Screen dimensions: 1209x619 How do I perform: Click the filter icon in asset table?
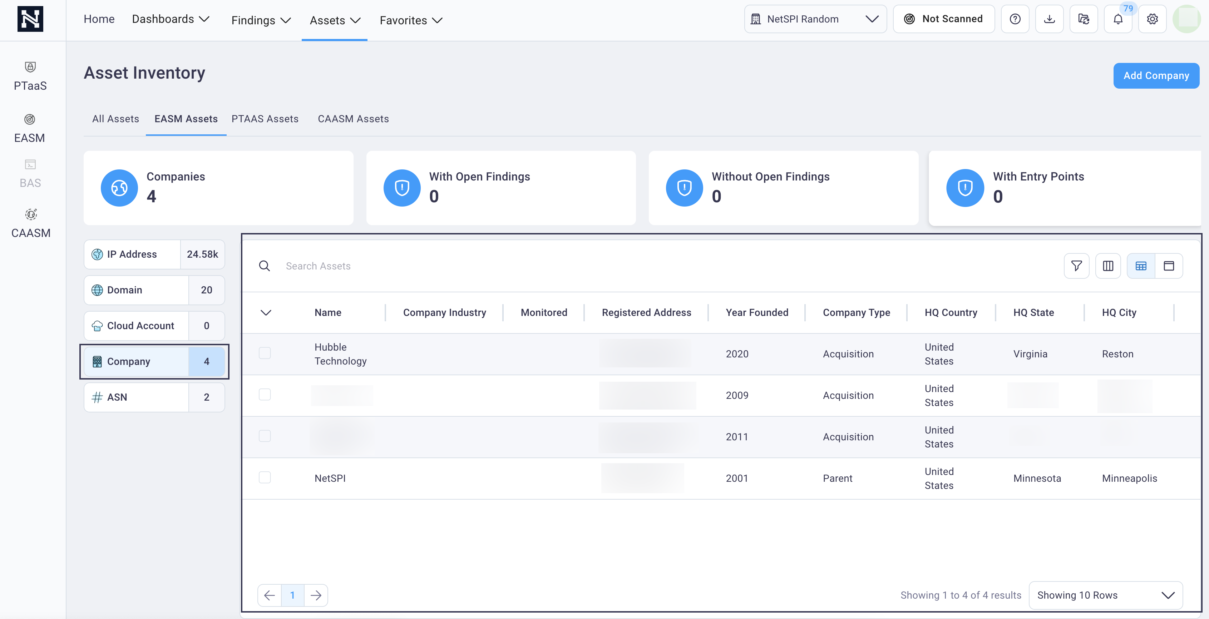[1076, 265]
